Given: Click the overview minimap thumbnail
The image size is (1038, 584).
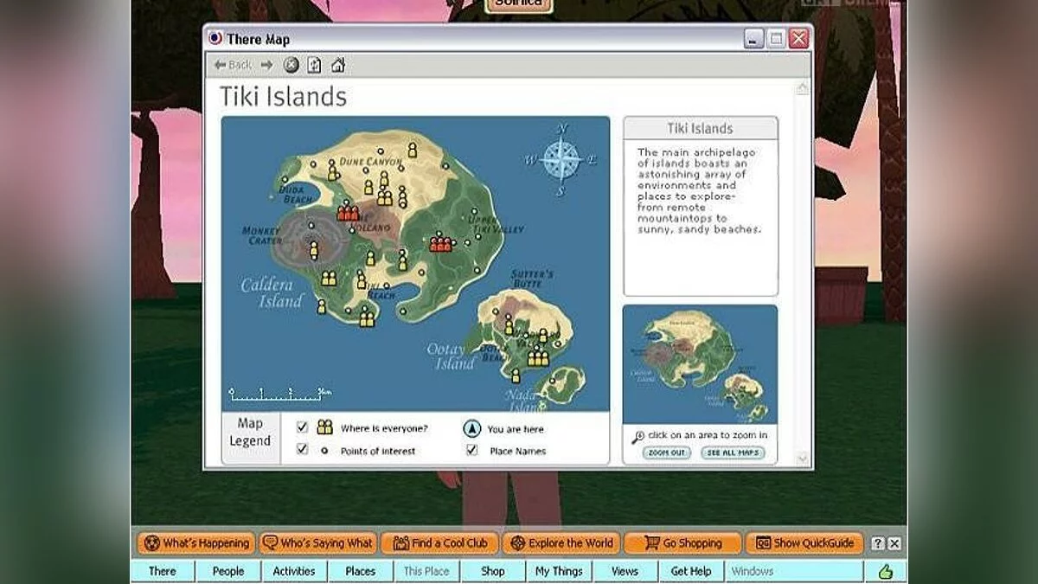Looking at the screenshot, I should click(x=700, y=364).
